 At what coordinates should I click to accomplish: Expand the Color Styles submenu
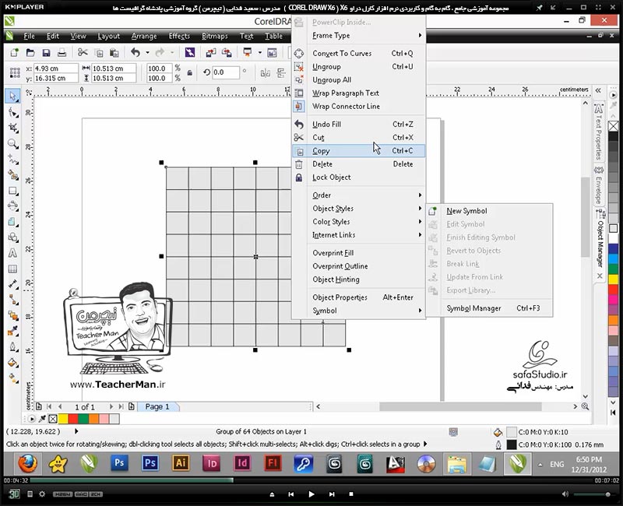359,222
